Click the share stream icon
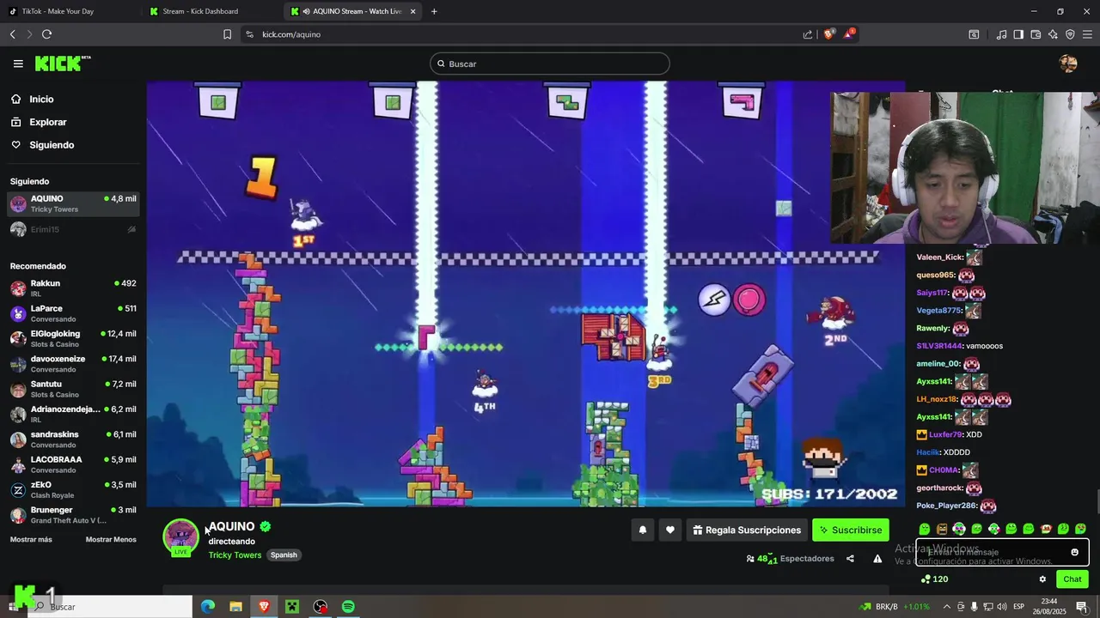Viewport: 1100px width, 618px height. (x=850, y=559)
